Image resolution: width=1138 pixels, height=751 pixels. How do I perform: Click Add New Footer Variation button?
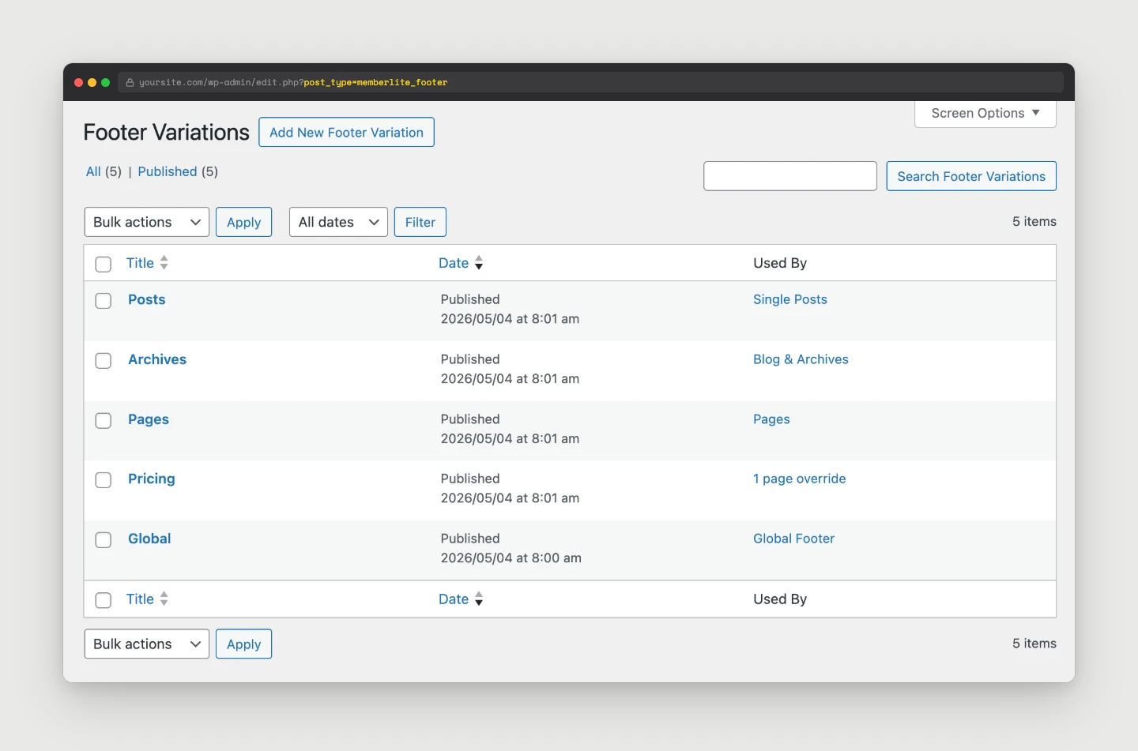coord(346,132)
